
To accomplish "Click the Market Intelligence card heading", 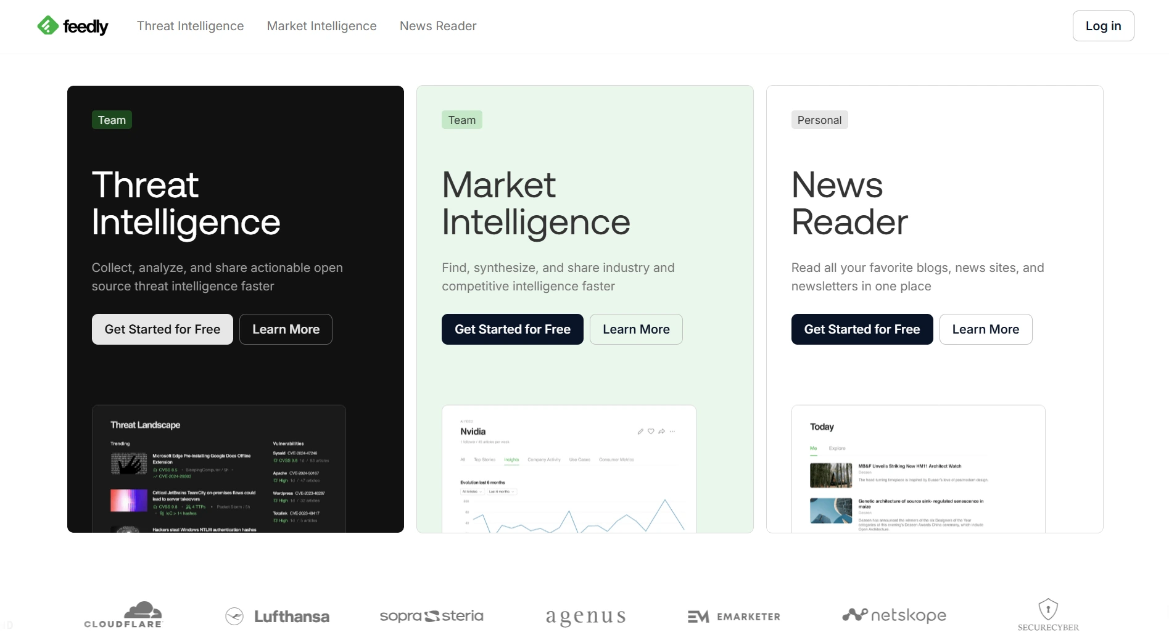I will tap(535, 203).
